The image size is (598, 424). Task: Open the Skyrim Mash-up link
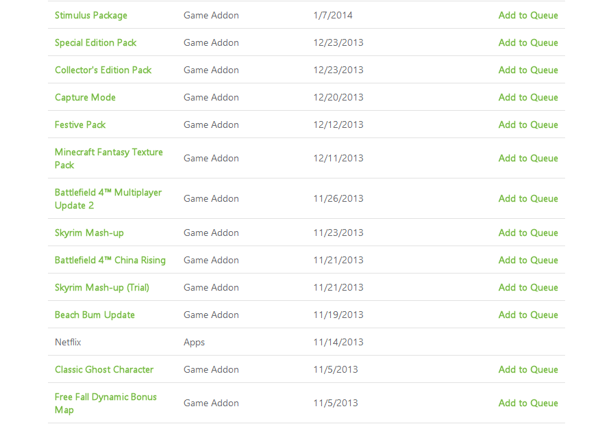click(89, 233)
